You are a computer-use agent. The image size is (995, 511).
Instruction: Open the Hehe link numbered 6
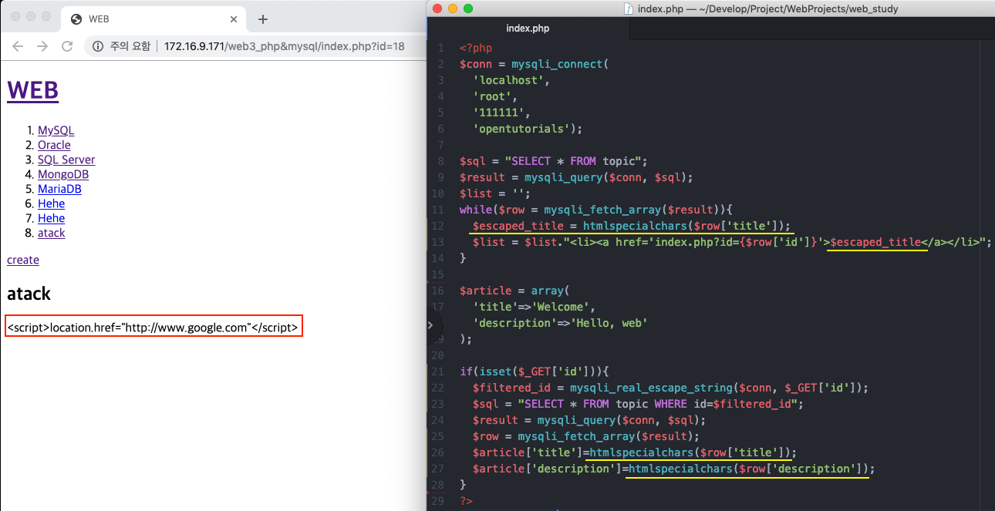(51, 203)
